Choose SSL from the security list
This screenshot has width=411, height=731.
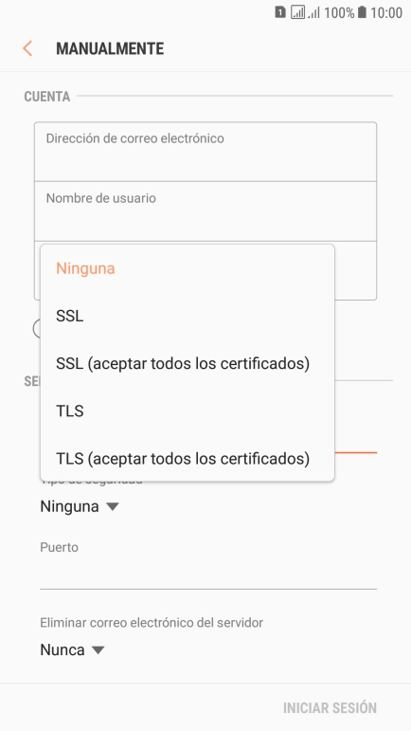coord(188,316)
